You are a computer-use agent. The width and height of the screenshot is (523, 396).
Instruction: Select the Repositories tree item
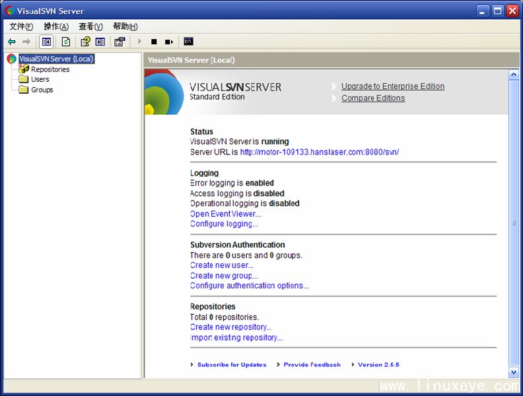50,69
